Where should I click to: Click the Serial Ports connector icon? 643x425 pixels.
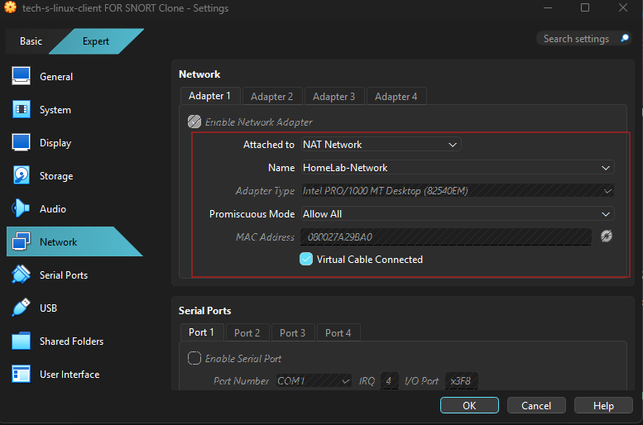22,275
